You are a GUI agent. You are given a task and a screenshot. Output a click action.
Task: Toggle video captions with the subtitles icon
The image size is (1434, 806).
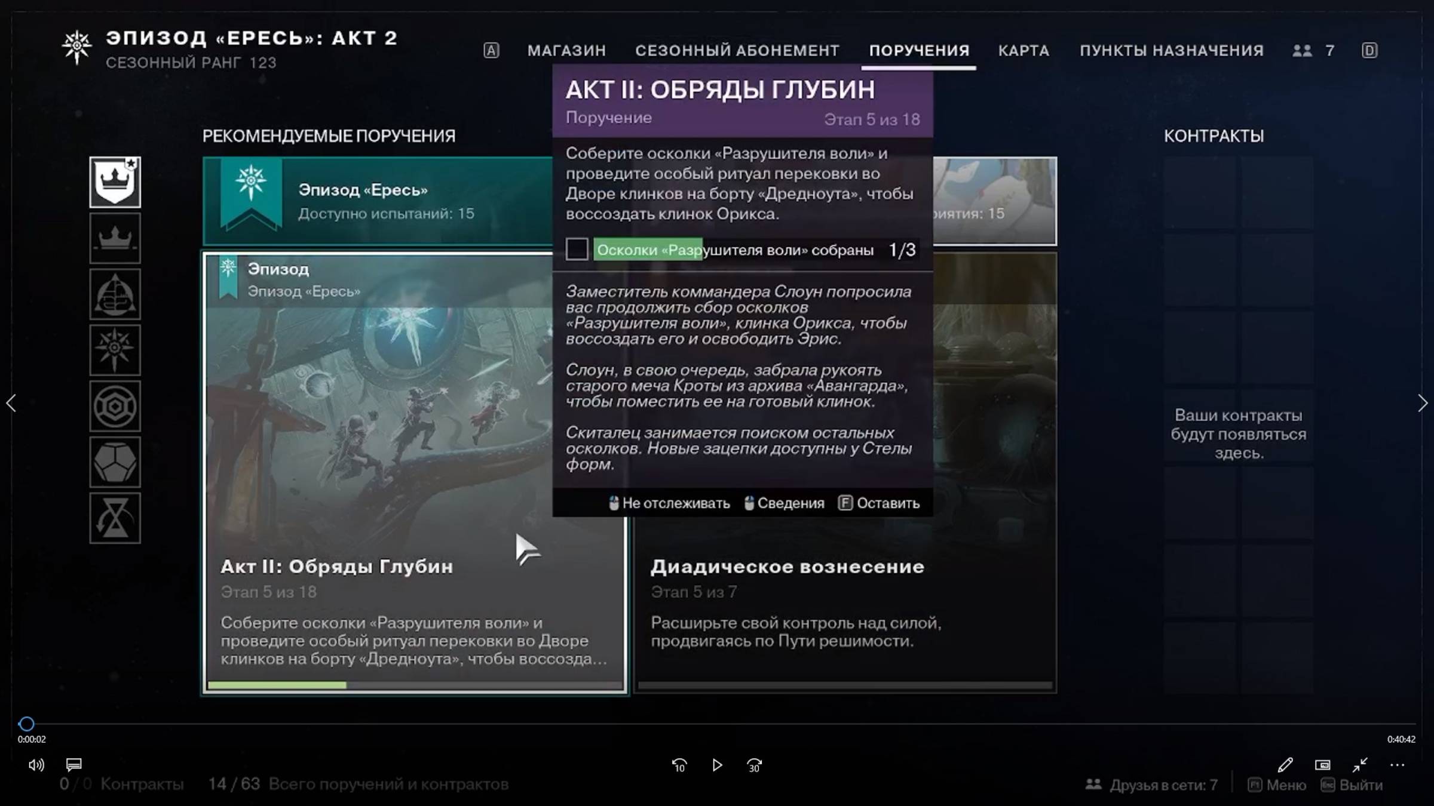coord(73,765)
